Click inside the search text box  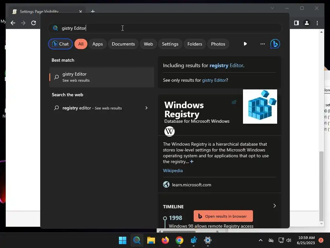165,28
